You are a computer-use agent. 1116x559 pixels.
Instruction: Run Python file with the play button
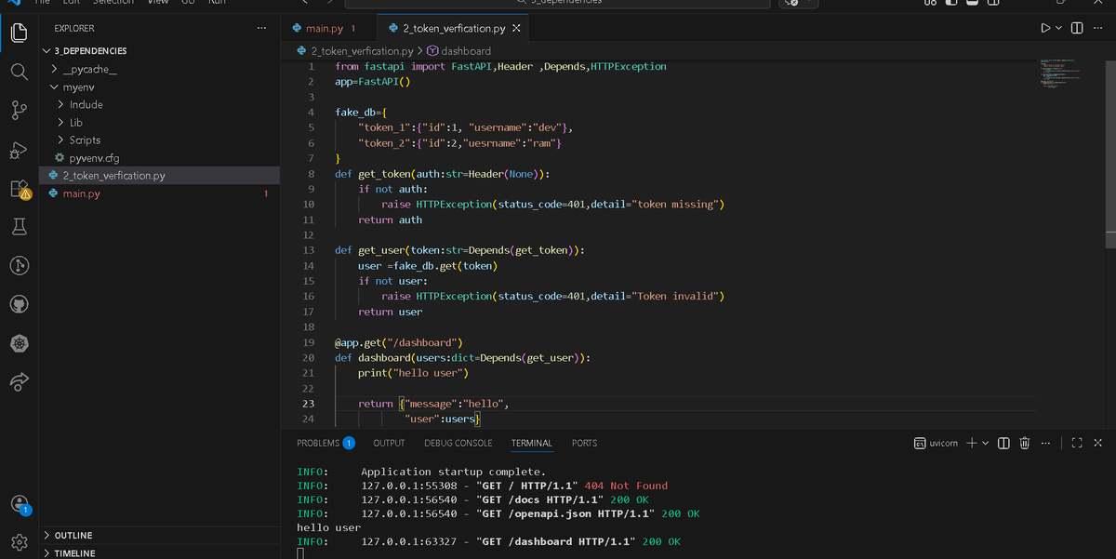(1046, 29)
